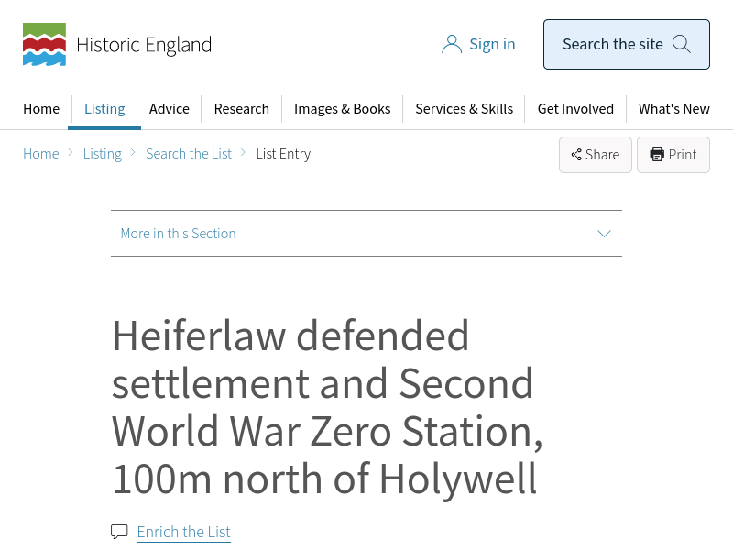Image resolution: width=733 pixels, height=550 pixels.
Task: Open Images & Books section
Action: point(342,109)
